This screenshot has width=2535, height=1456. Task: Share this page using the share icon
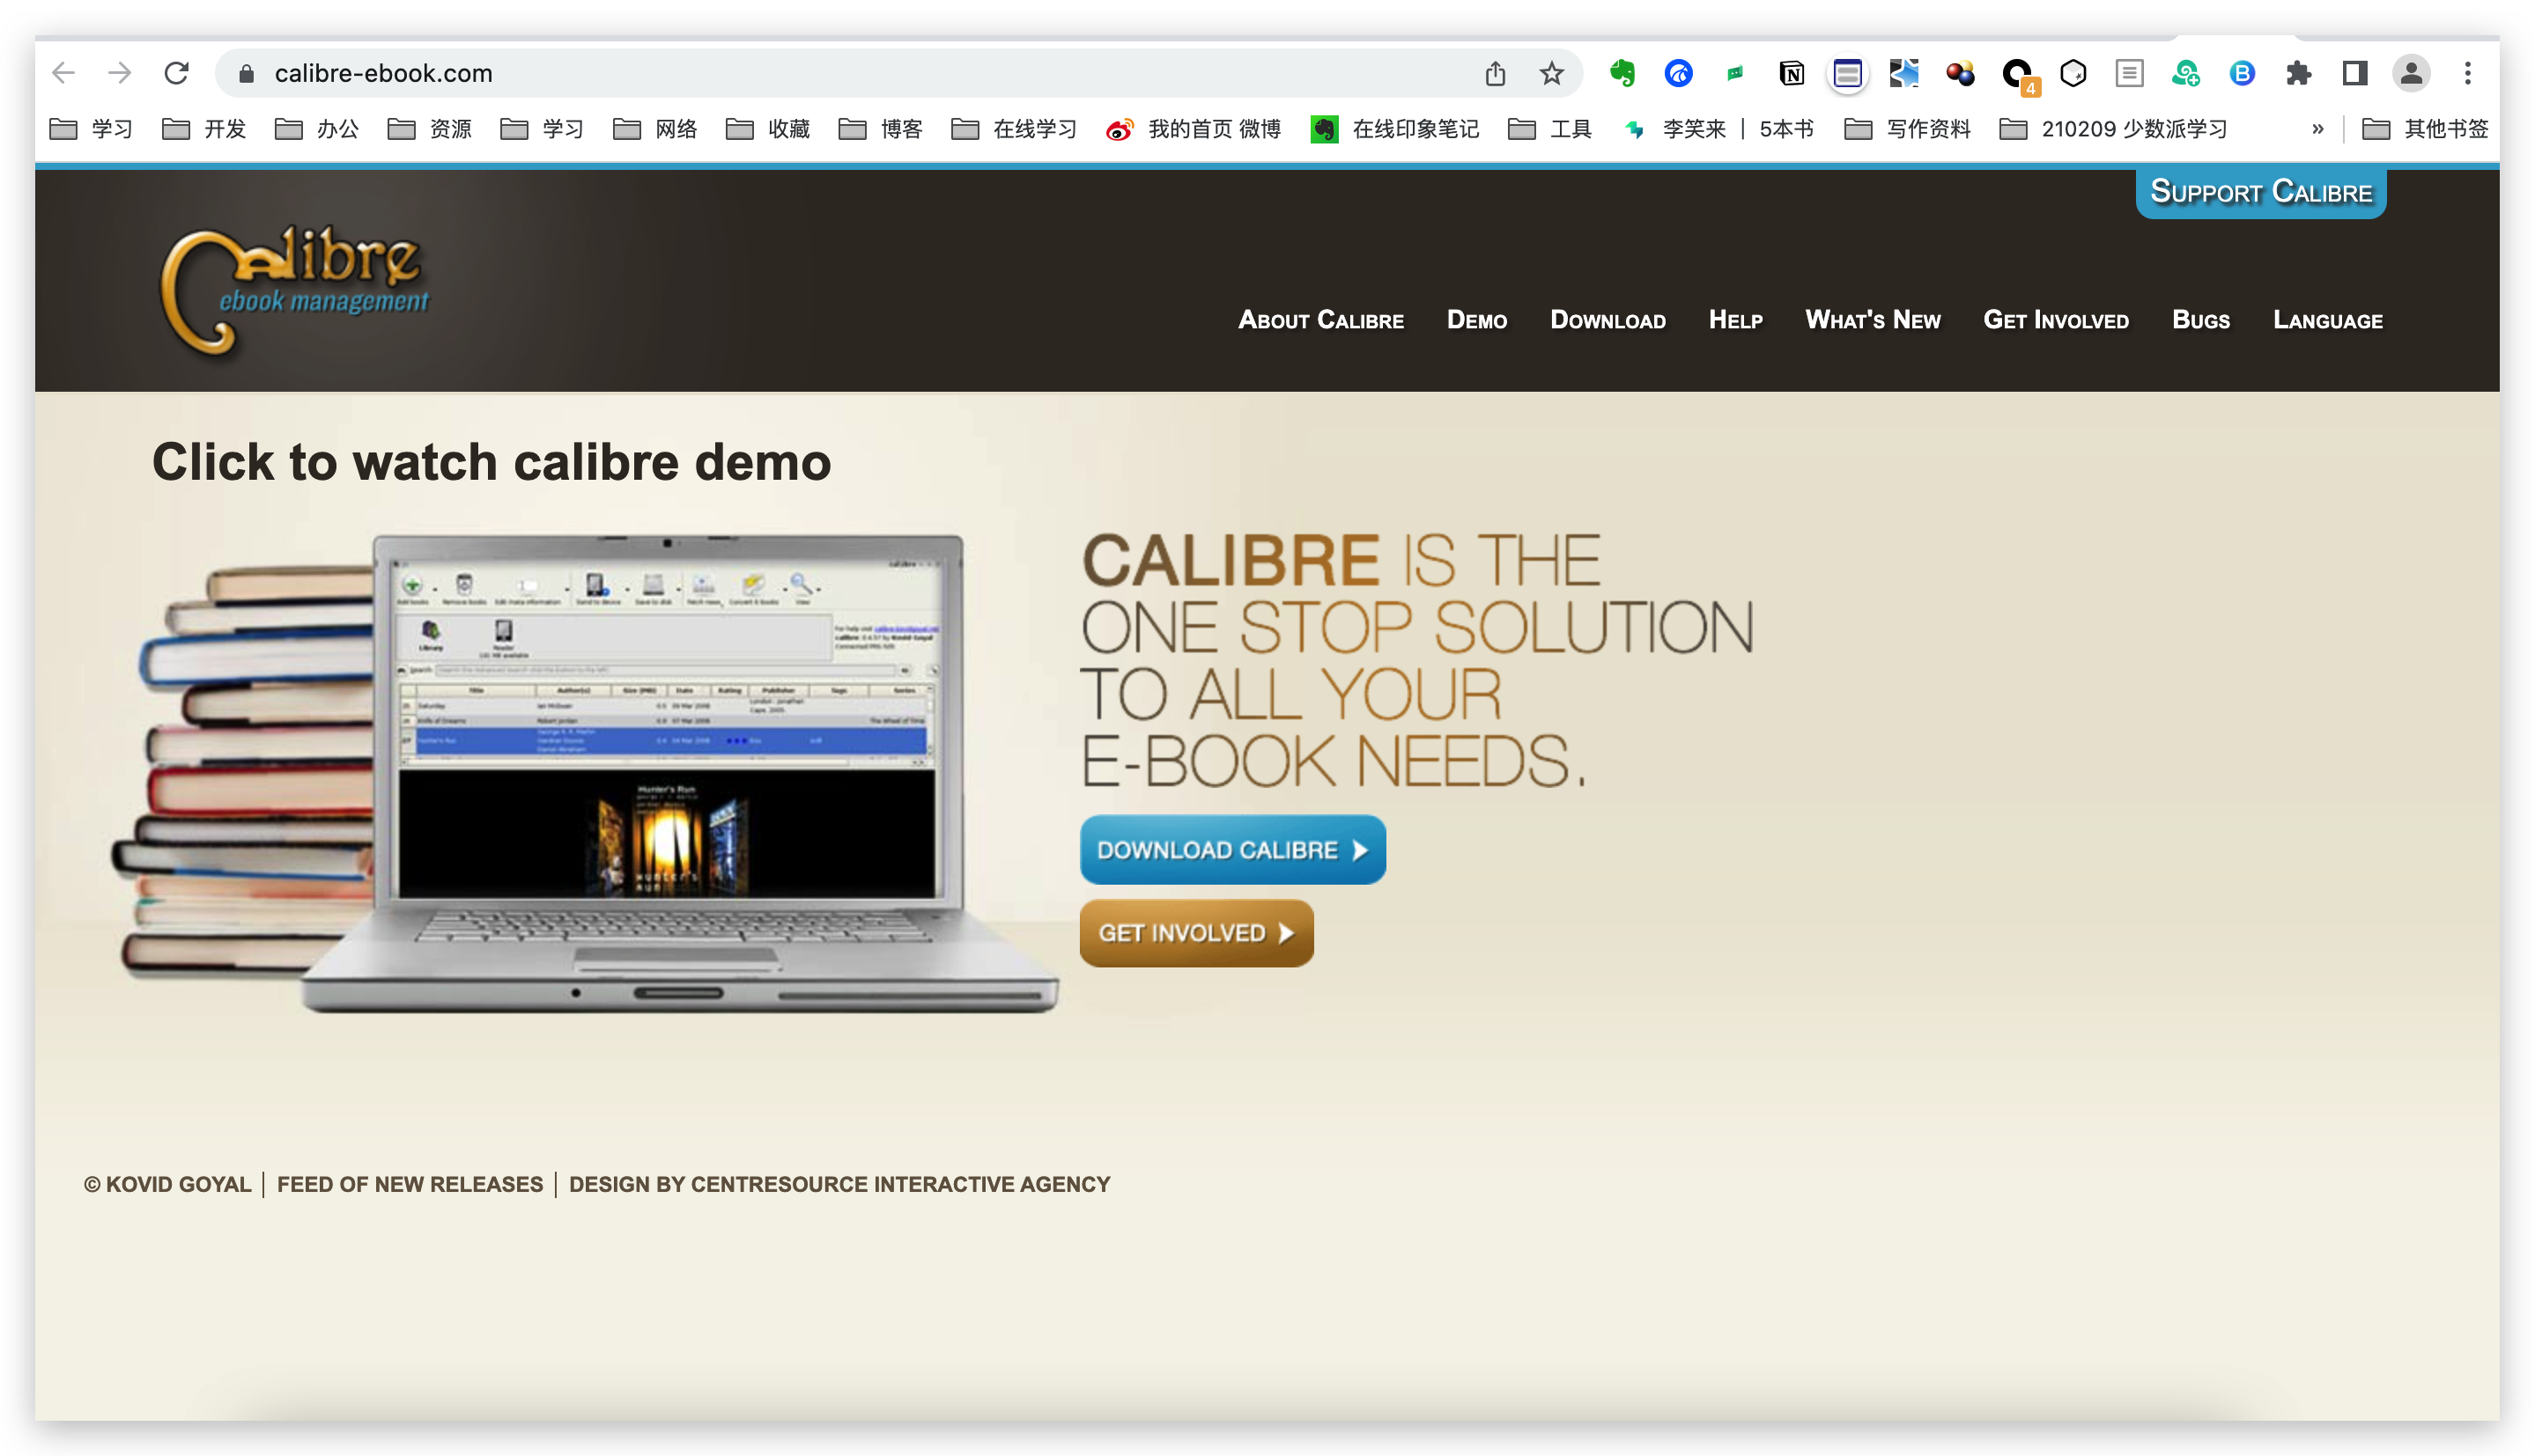pos(1495,73)
